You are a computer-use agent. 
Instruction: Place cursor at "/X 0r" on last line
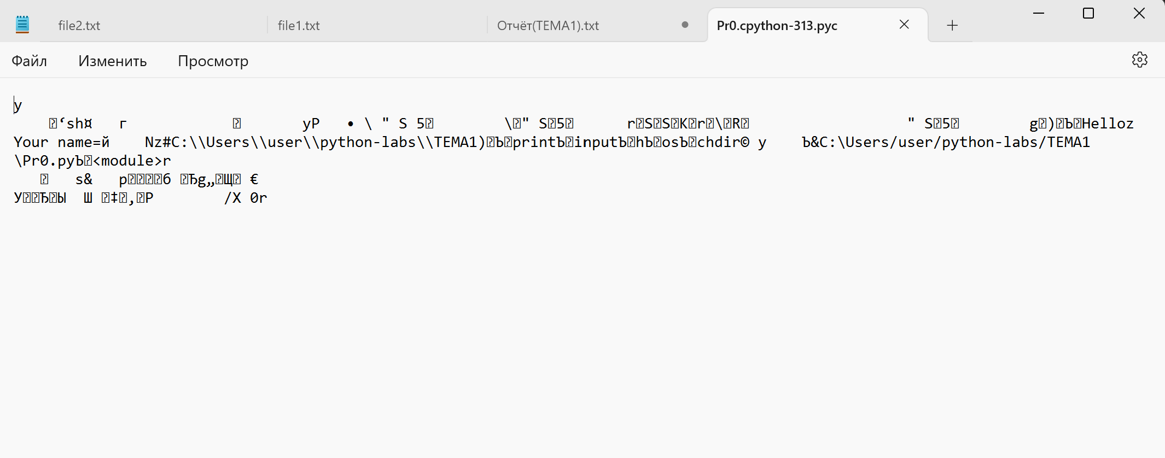[x=246, y=198]
